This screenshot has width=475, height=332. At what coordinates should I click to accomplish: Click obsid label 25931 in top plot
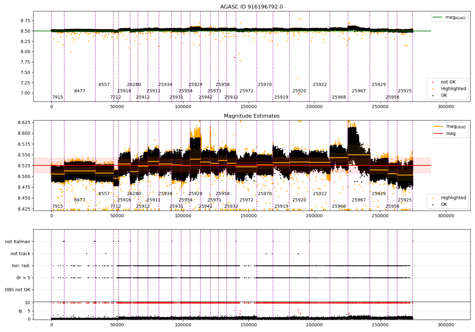pyautogui.click(x=176, y=97)
